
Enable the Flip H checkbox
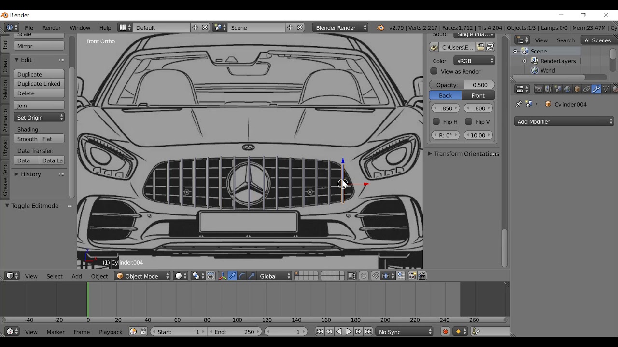click(436, 122)
